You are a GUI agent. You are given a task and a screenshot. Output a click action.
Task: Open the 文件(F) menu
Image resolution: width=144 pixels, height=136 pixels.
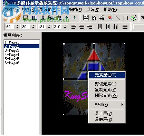coord(11,10)
